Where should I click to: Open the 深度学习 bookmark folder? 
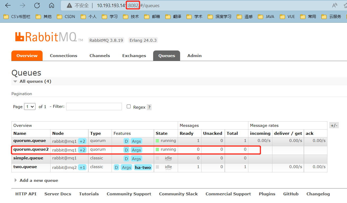[x=220, y=17]
